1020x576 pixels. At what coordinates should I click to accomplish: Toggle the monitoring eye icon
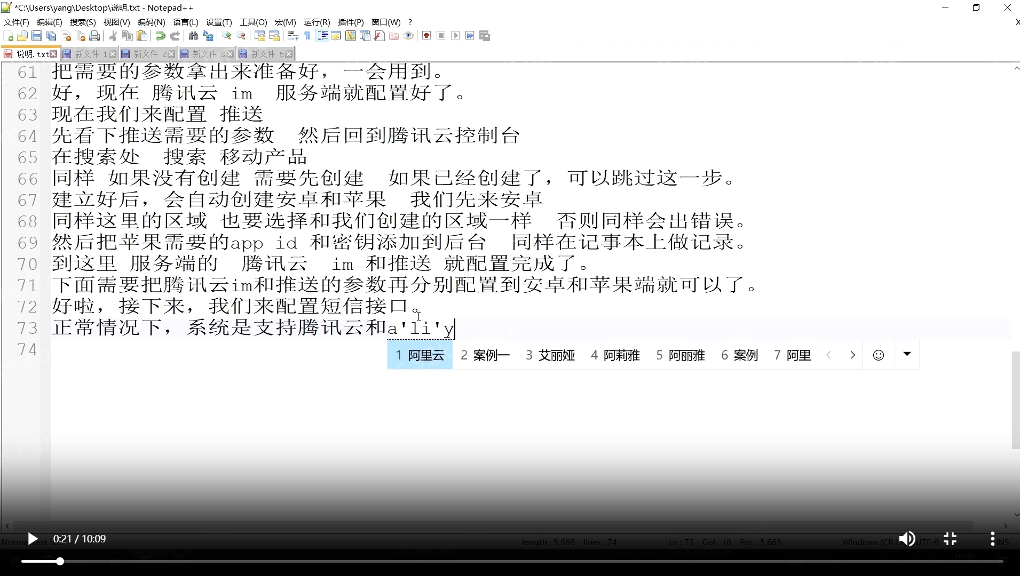click(x=408, y=36)
